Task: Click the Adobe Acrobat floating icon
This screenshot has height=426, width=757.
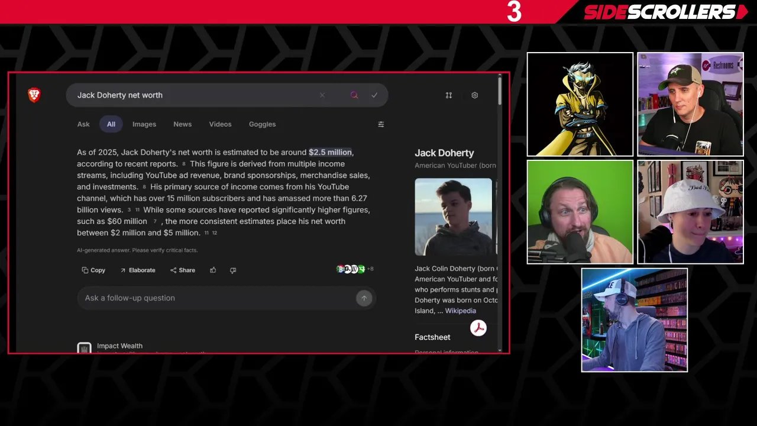Action: pyautogui.click(x=478, y=328)
